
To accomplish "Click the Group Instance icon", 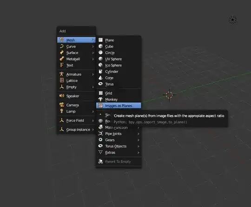I will (62, 129).
